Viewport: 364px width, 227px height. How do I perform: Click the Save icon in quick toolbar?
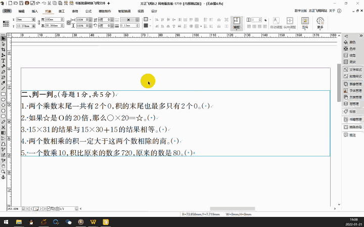point(21,3)
